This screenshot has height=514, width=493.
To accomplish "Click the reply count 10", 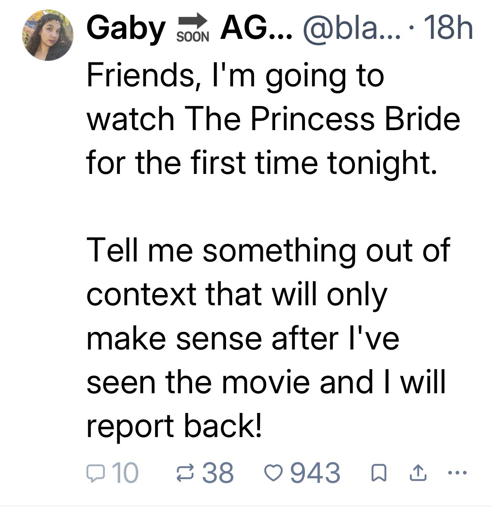I will [x=125, y=473].
